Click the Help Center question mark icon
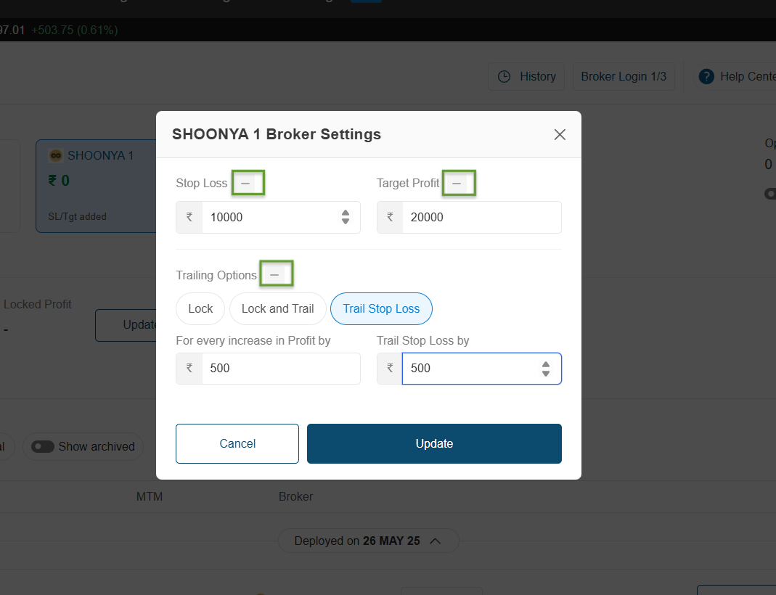Image resolution: width=776 pixels, height=595 pixels. point(706,77)
